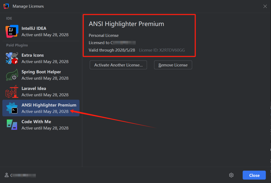Click the logged-in account name
Viewport: 271px width, 183px height.
[23, 175]
